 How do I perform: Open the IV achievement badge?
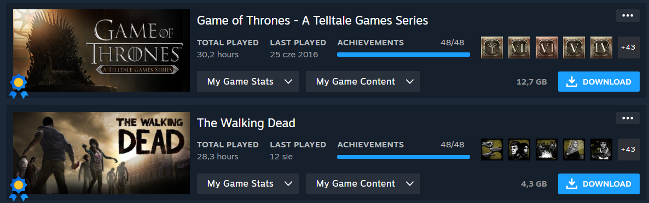pyautogui.click(x=601, y=47)
